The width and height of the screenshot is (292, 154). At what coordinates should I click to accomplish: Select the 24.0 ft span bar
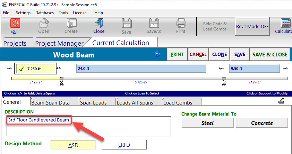[x=141, y=69]
